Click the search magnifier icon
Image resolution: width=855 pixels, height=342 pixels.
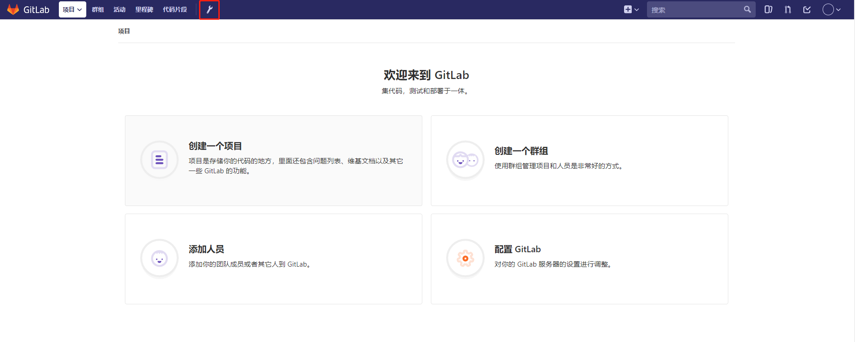click(x=747, y=9)
